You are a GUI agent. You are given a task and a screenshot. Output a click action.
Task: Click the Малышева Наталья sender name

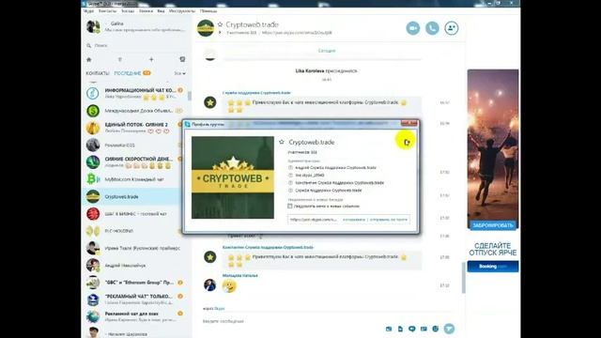[x=240, y=275]
